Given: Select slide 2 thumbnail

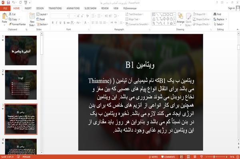Looking at the screenshot, I should pyautogui.click(x=21, y=85).
